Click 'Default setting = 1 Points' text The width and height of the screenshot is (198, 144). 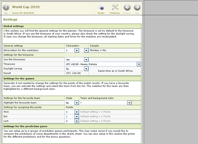pos(95,116)
